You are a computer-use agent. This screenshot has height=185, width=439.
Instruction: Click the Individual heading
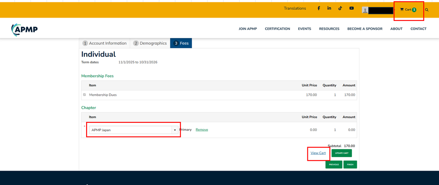pos(98,54)
